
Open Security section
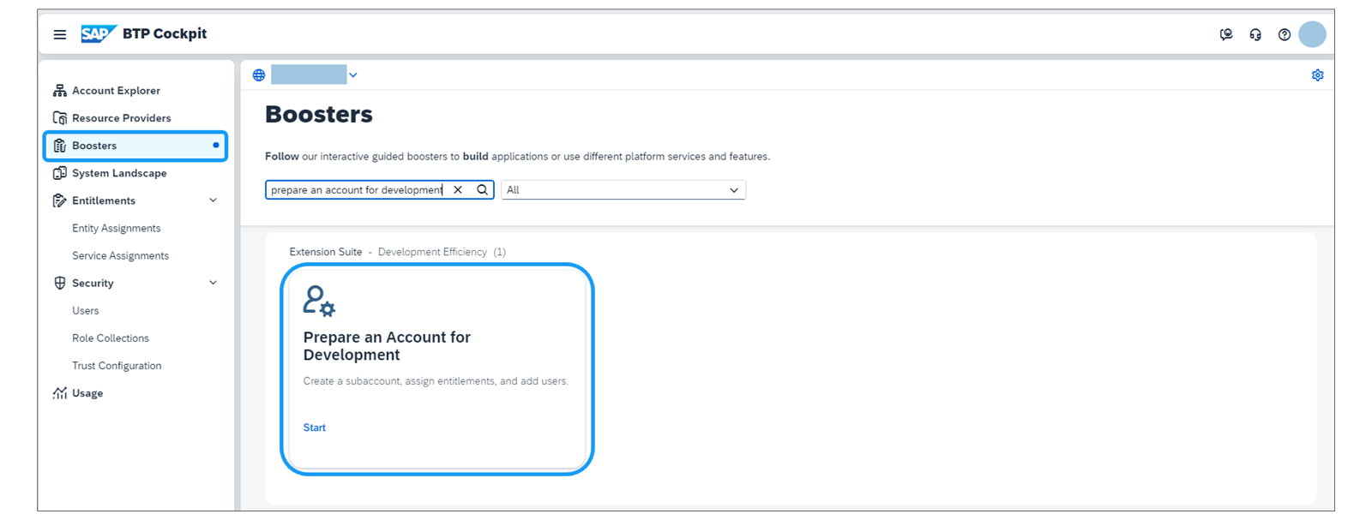[93, 283]
